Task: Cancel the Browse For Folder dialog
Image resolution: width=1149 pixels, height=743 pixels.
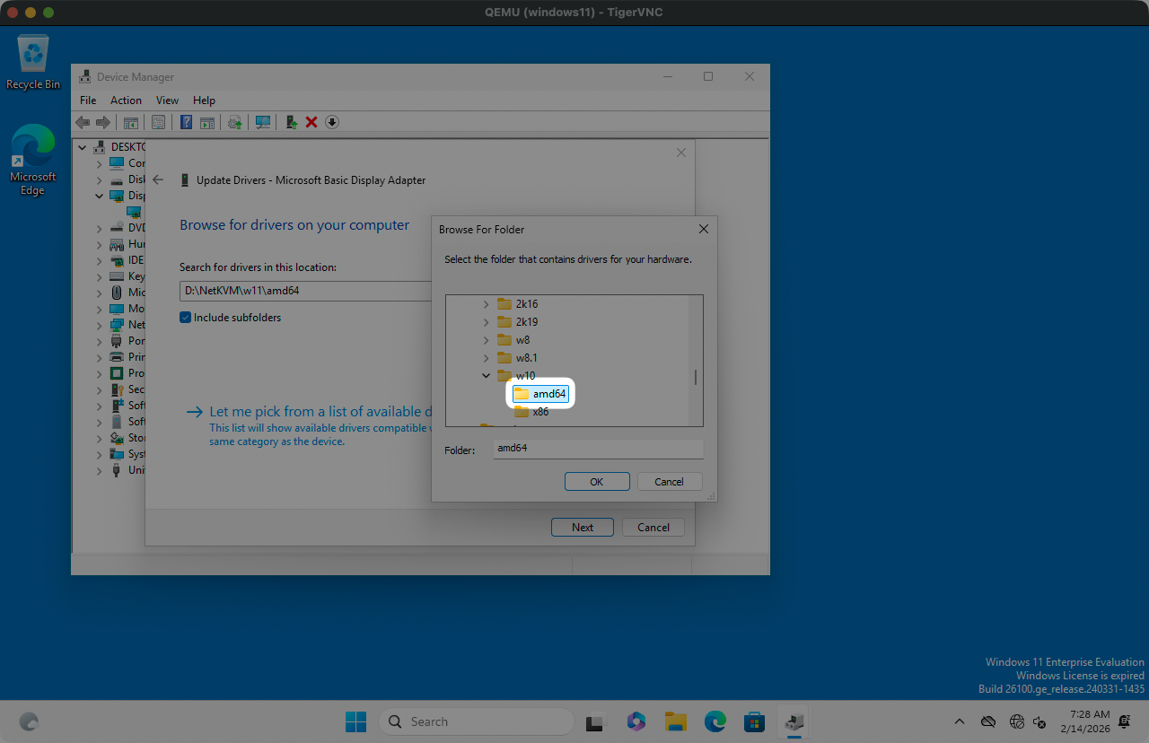Action: pyautogui.click(x=669, y=482)
